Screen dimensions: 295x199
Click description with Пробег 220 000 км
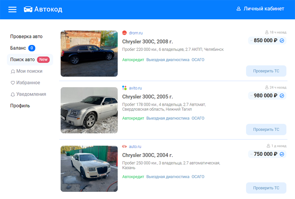click(x=173, y=49)
